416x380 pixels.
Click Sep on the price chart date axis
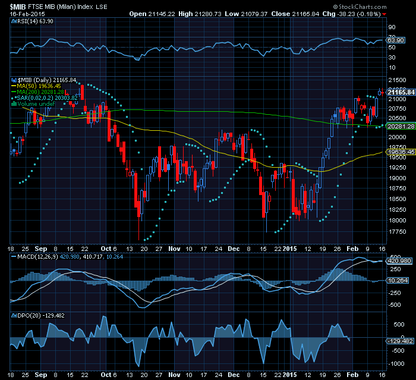point(41,249)
